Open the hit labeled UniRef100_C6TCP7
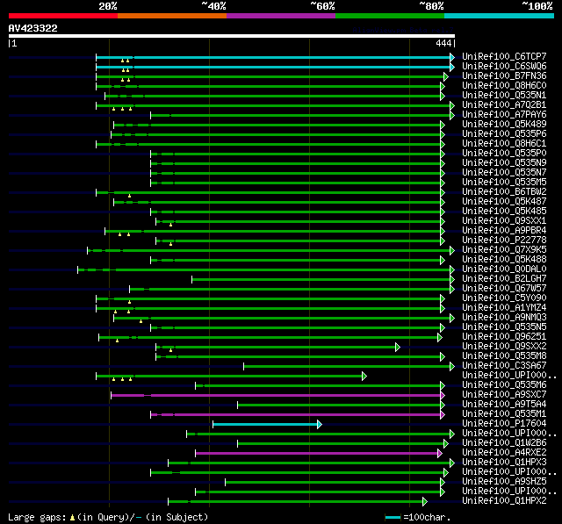 tap(504, 56)
